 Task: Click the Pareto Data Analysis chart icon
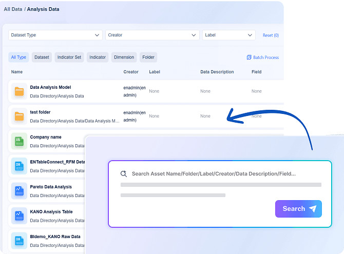[20, 191]
